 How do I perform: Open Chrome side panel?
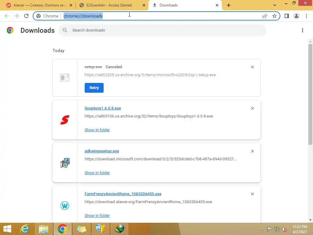pos(287,16)
